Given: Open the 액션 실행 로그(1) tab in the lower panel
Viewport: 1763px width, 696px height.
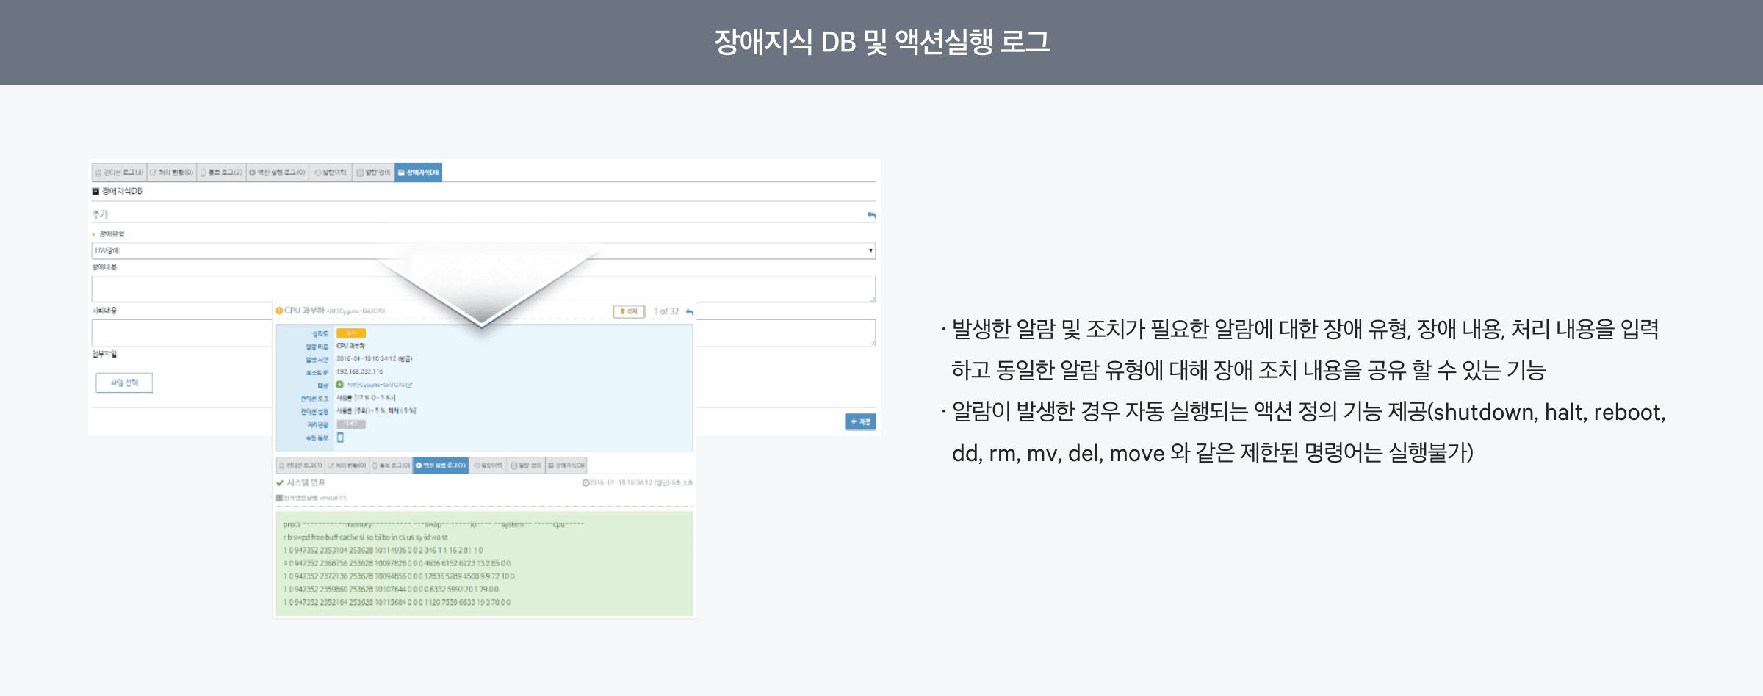Looking at the screenshot, I should coord(440,465).
